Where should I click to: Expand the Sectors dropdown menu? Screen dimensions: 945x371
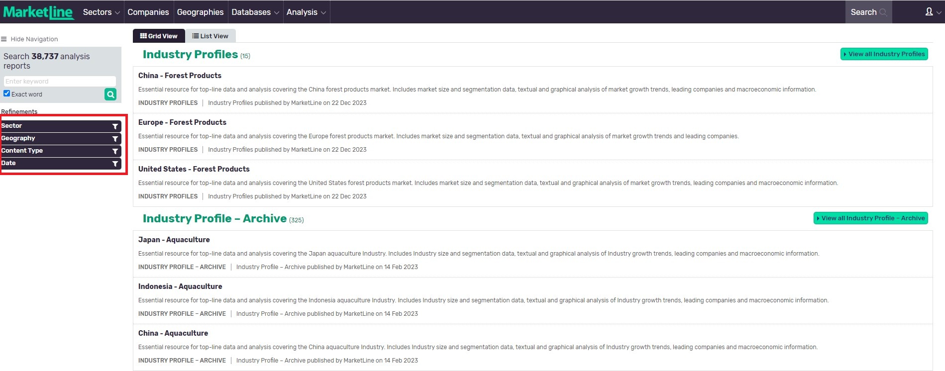coord(101,12)
